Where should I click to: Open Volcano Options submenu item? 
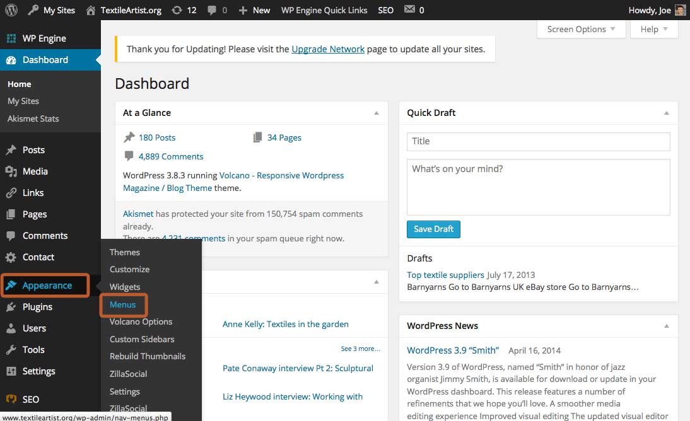point(141,321)
